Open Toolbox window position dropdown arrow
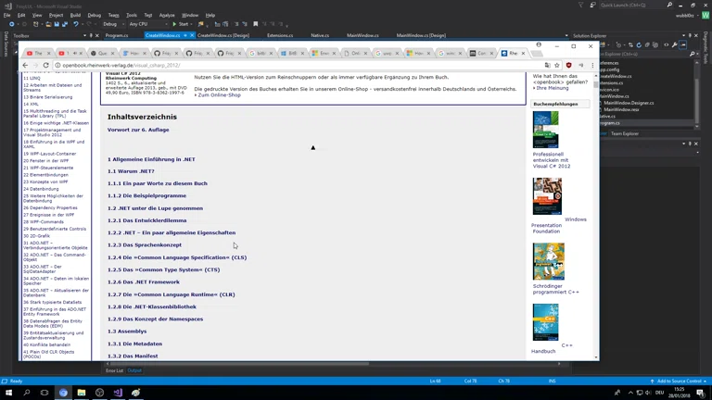The image size is (712, 400). [x=84, y=35]
